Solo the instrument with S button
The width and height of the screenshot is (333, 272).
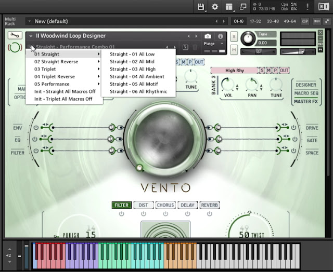click(234, 37)
